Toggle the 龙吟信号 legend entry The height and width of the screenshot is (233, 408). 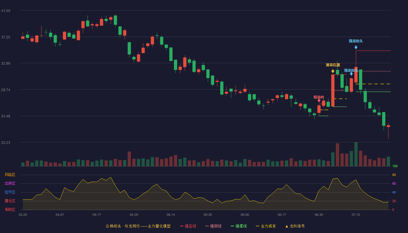tap(295, 226)
